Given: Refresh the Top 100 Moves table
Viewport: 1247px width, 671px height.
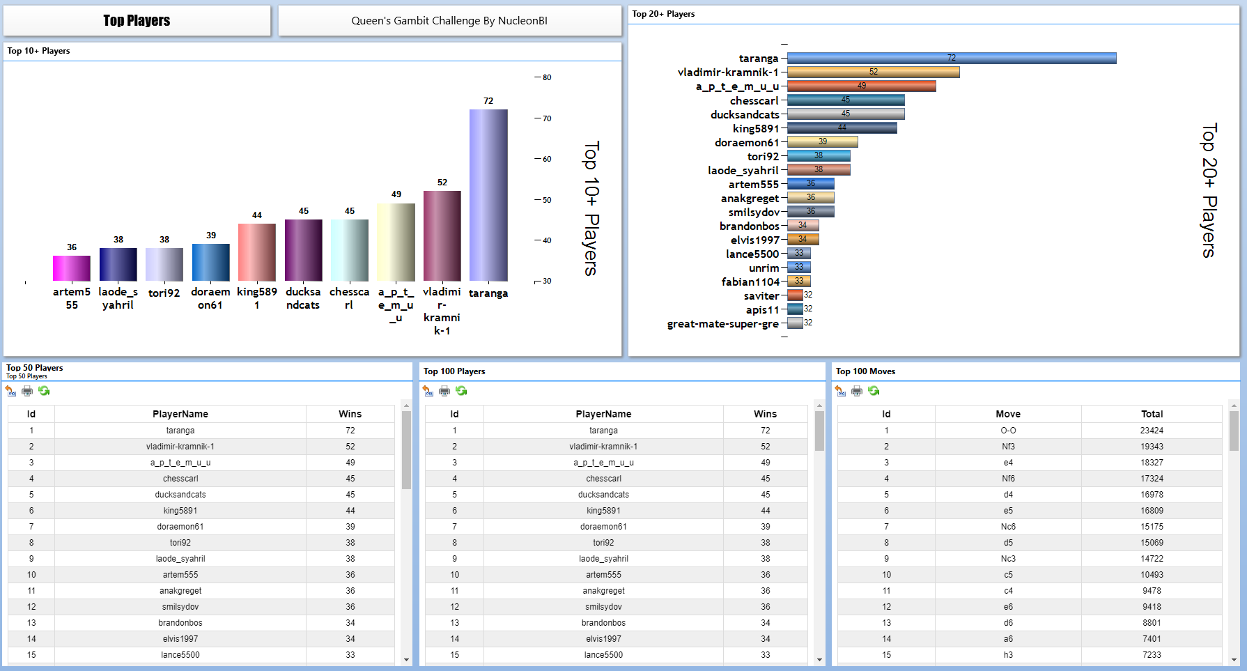Looking at the screenshot, I should coord(874,391).
